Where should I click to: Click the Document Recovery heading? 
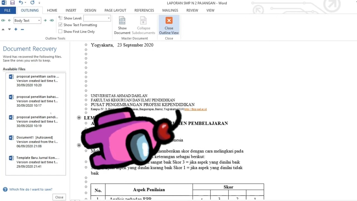(30, 49)
